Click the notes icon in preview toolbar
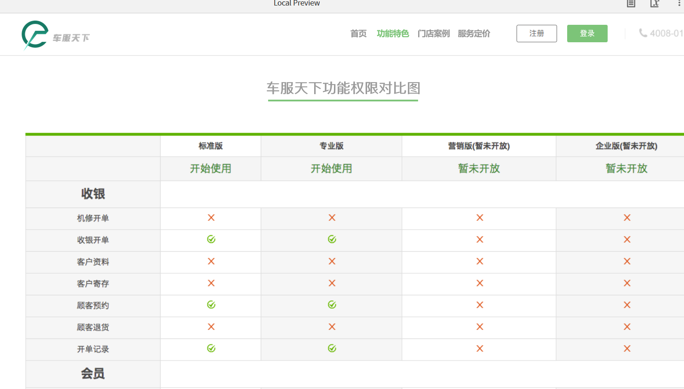The height and width of the screenshot is (389, 684). (631, 4)
